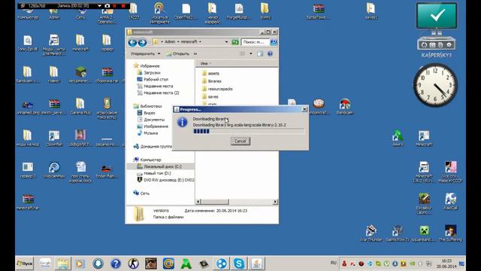
Task: Launch Counter-Strike from the taskbar
Action: [x=133, y=263]
